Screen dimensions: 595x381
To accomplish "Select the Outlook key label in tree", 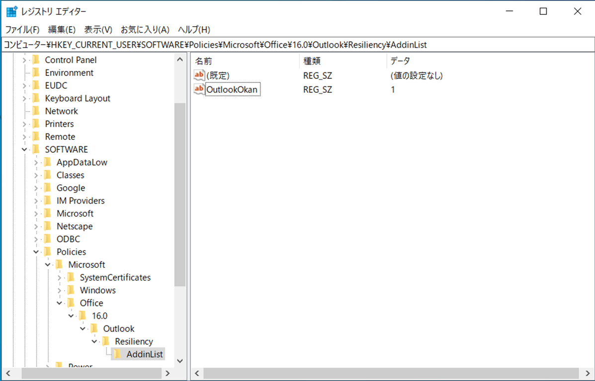I will pos(119,329).
